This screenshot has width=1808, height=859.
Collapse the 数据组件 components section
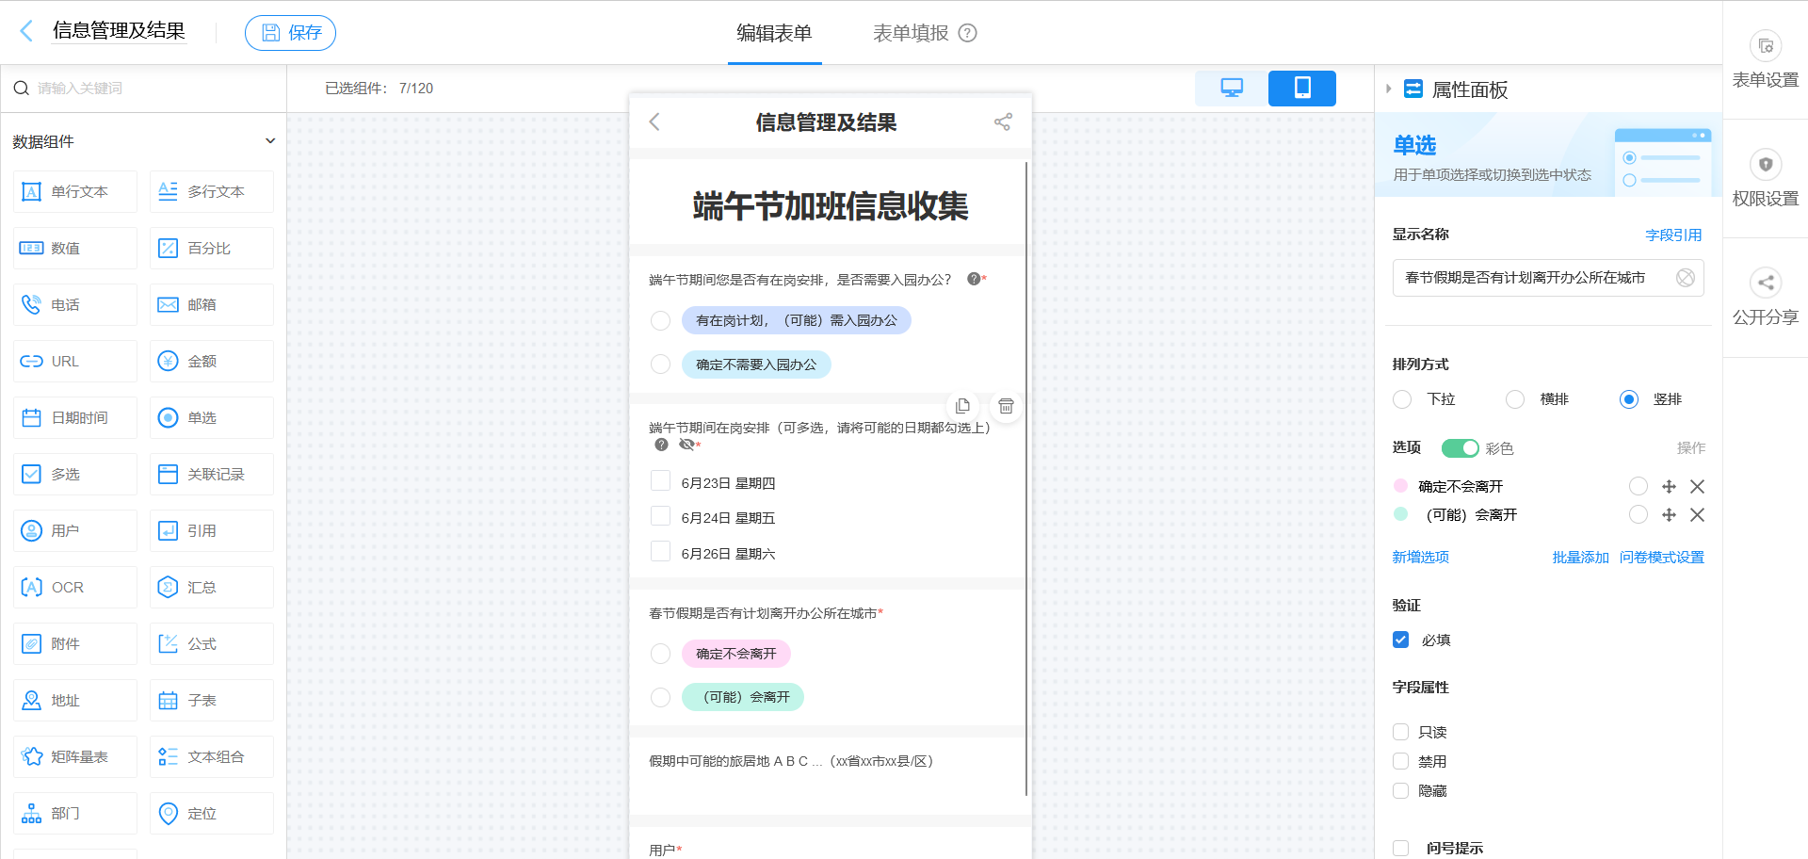270,140
